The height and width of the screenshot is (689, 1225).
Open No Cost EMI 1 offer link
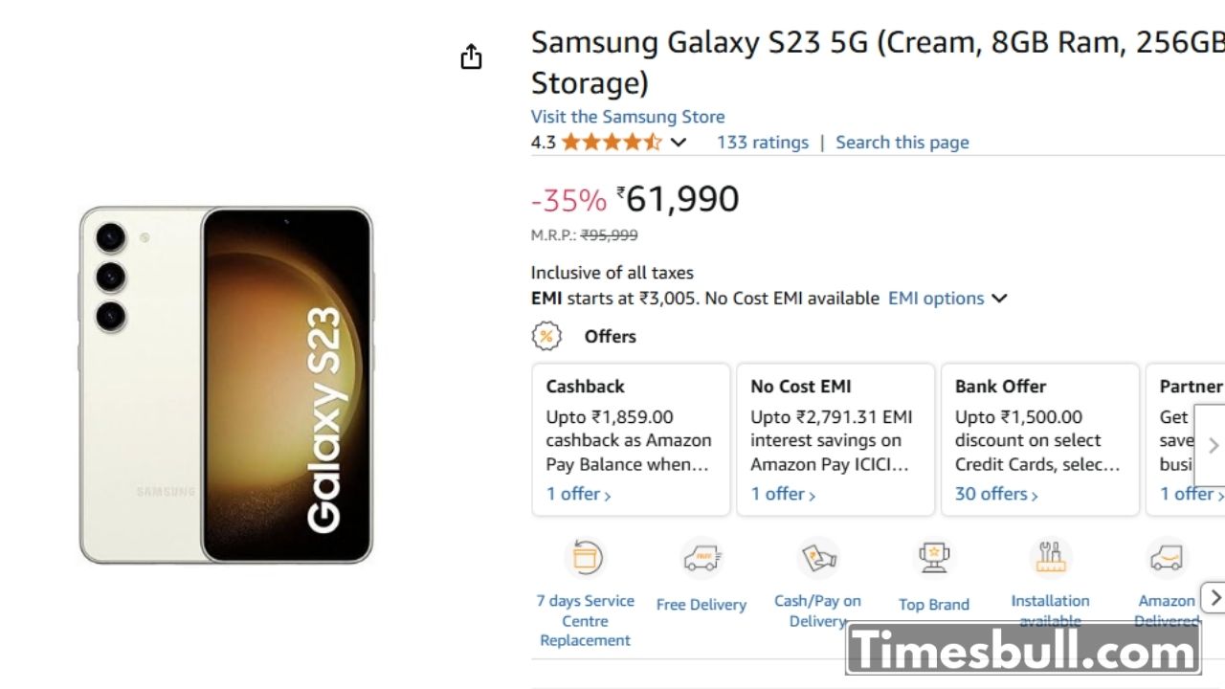click(783, 494)
